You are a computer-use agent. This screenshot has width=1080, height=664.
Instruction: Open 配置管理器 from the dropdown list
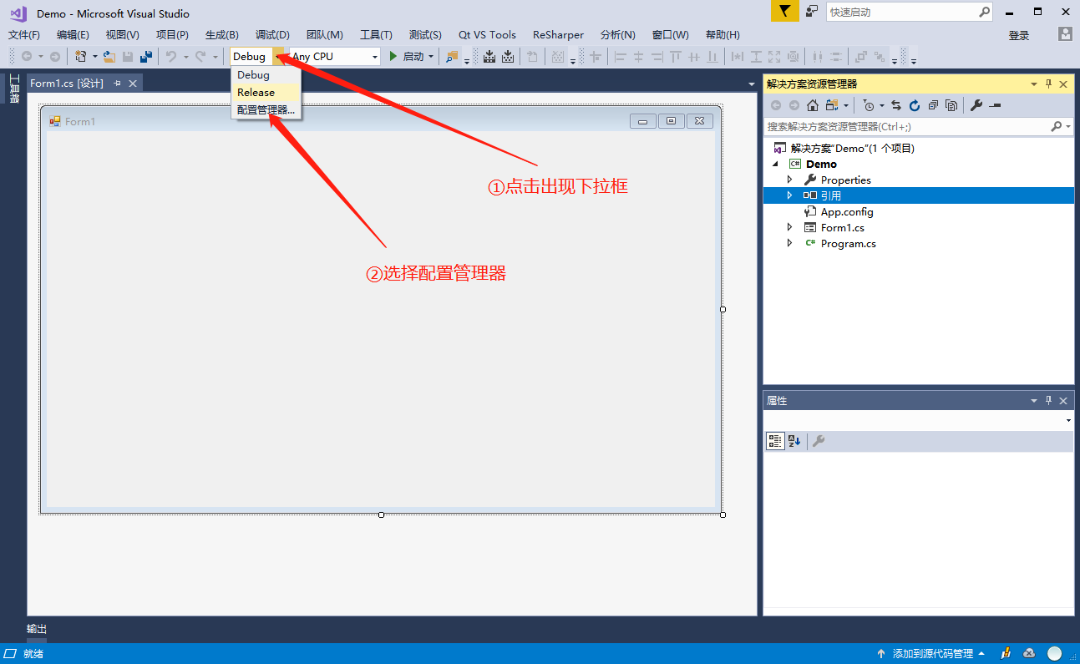tap(266, 110)
